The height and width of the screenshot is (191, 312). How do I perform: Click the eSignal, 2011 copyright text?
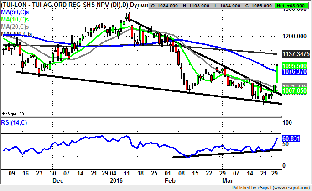coord(16,113)
